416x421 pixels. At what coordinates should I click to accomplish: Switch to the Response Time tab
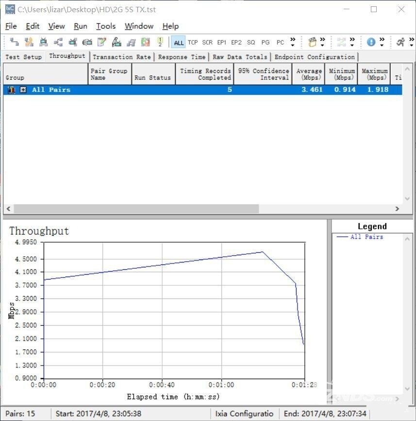tap(182, 57)
